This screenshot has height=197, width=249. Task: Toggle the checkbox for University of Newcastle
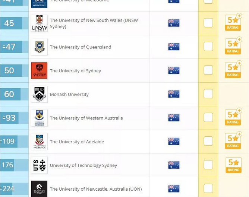[x=208, y=188]
